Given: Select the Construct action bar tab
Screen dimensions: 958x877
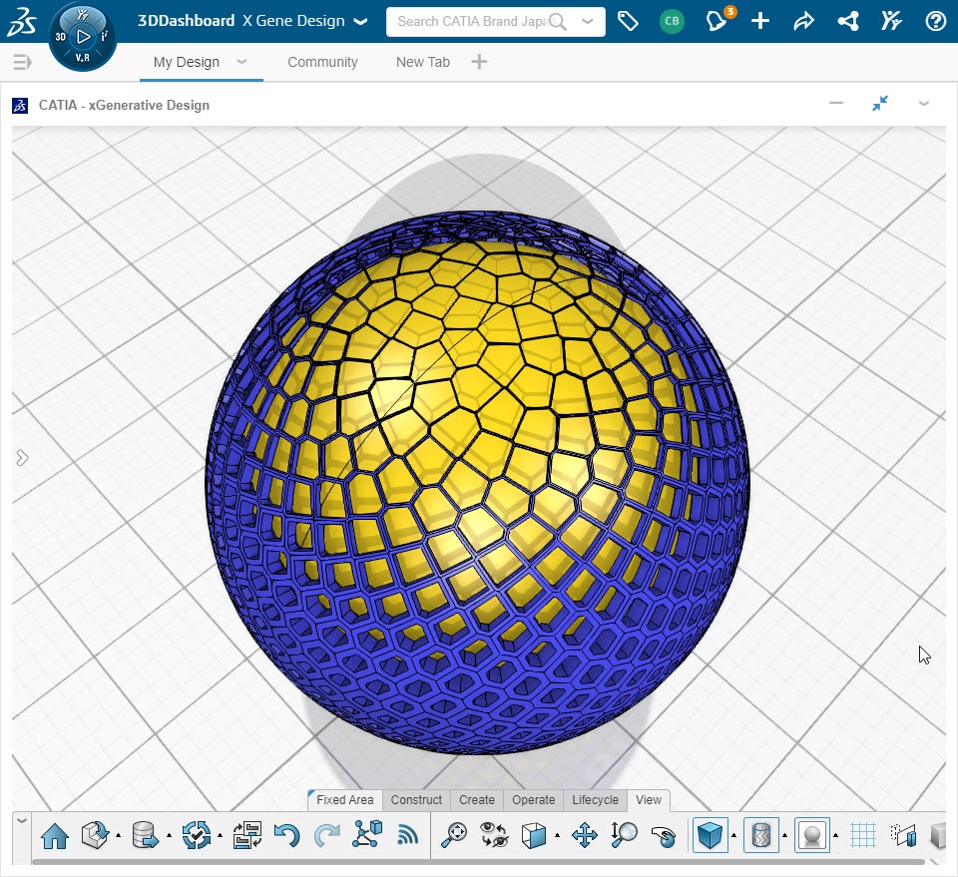Looking at the screenshot, I should (416, 800).
